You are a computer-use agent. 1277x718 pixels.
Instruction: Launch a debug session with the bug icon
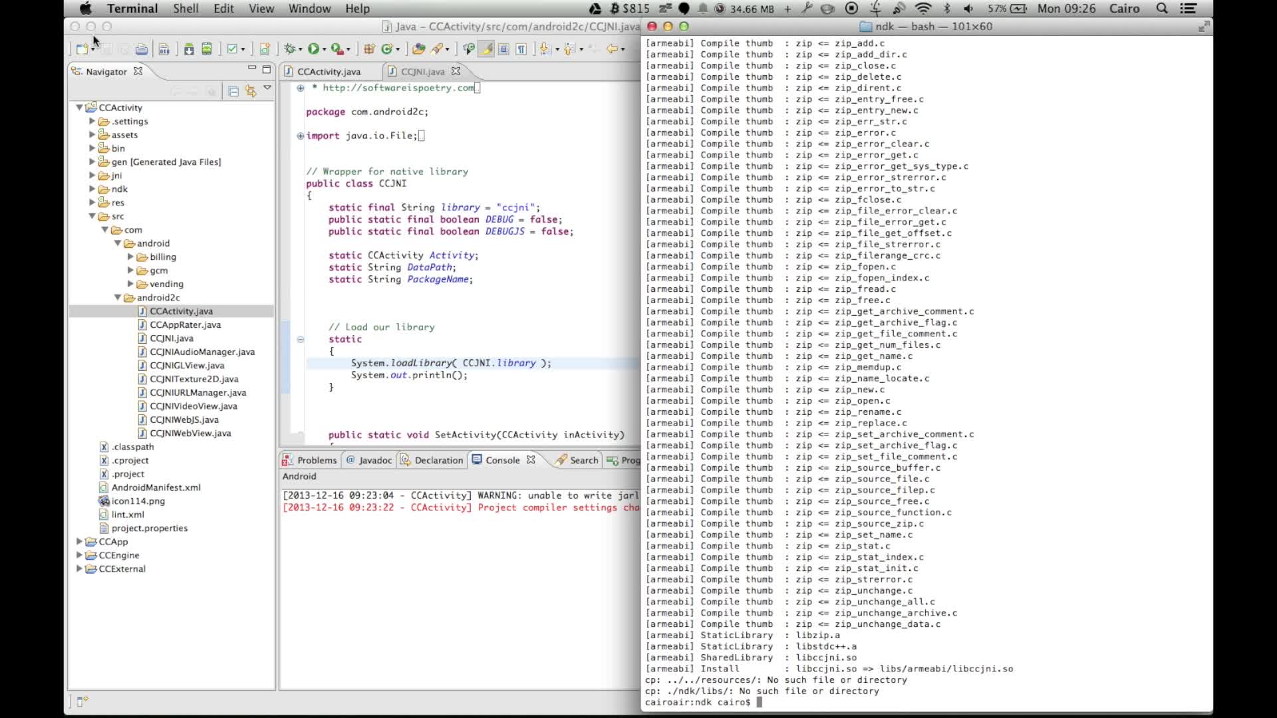pos(289,49)
